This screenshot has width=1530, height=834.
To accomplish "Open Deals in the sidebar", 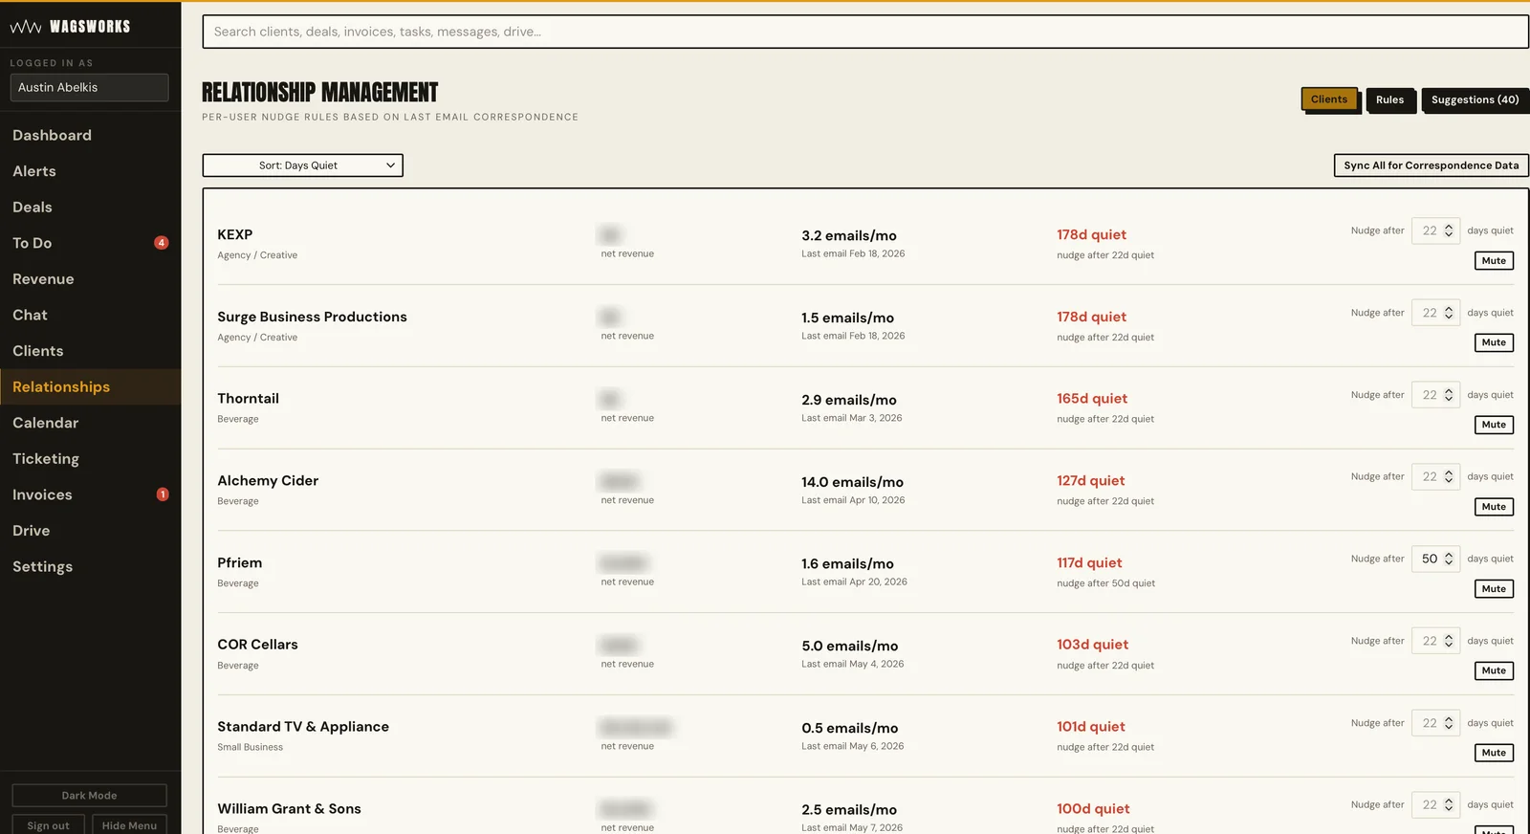I will point(91,208).
